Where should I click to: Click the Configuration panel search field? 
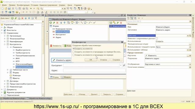[x=21, y=21]
